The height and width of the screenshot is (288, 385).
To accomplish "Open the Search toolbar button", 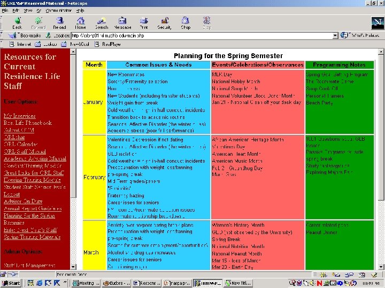I will pos(102,23).
